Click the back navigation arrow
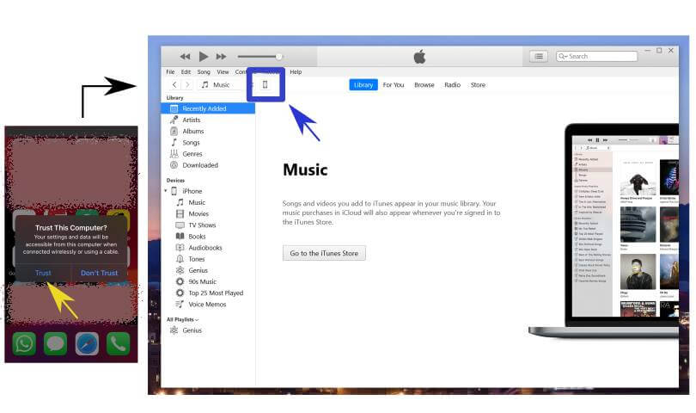 (174, 84)
